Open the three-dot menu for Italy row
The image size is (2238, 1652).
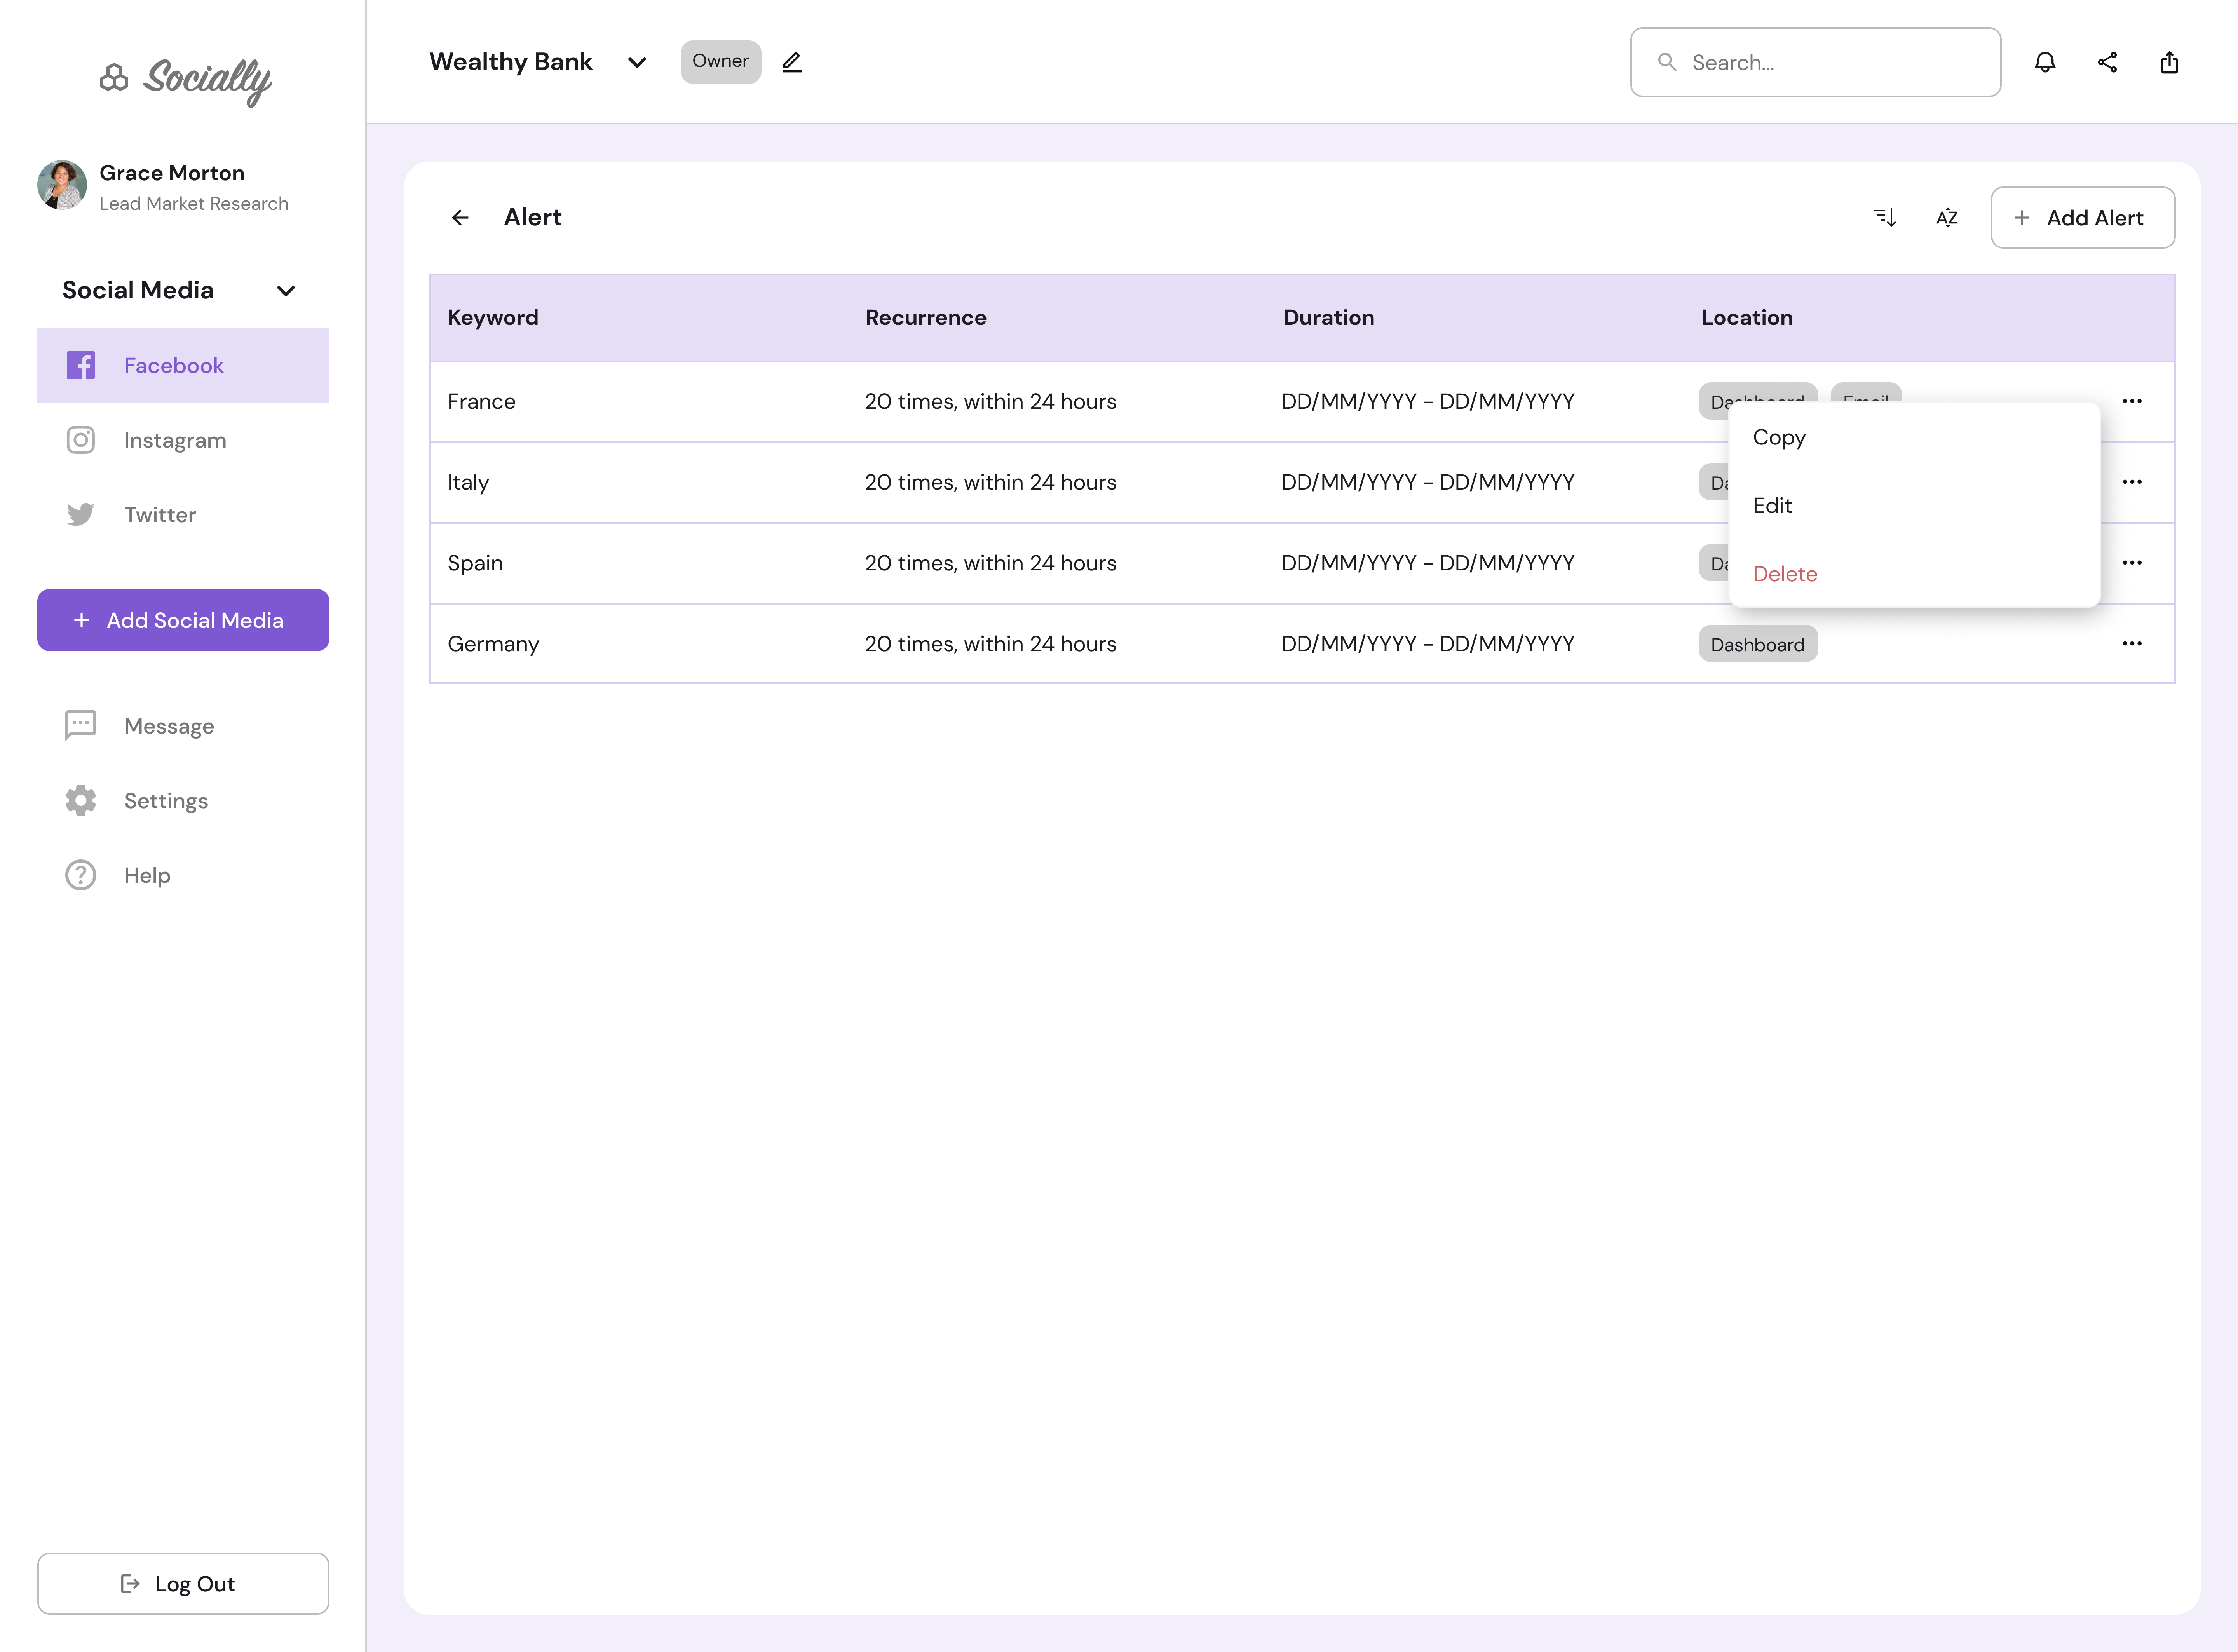(x=2132, y=482)
